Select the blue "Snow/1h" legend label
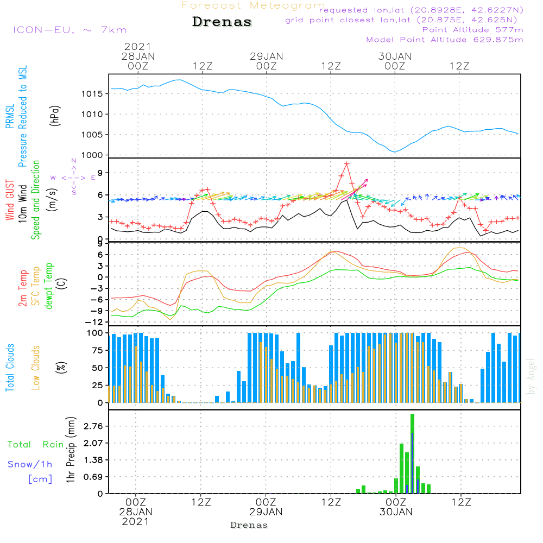Screen dimensions: 543x543 [30, 464]
